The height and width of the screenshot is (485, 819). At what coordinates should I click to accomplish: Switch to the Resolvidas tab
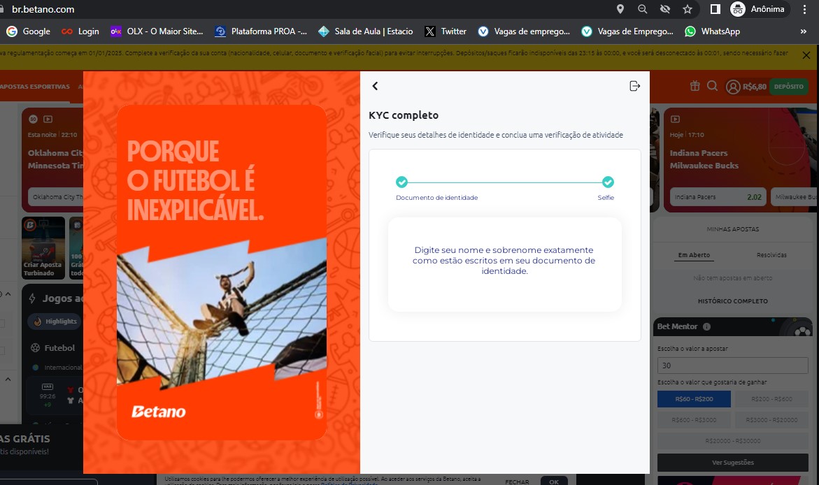(x=771, y=255)
